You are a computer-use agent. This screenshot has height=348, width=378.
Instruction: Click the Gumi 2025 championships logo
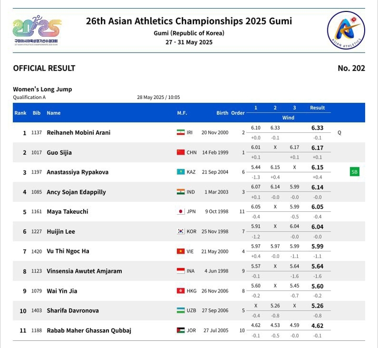[x=37, y=31]
